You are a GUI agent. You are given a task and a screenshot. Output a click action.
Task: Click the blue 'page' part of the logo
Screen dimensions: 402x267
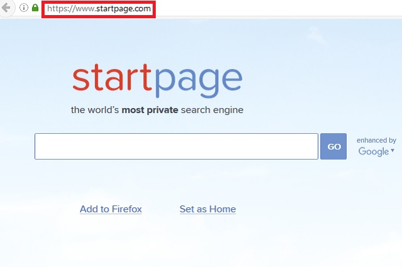tap(198, 82)
